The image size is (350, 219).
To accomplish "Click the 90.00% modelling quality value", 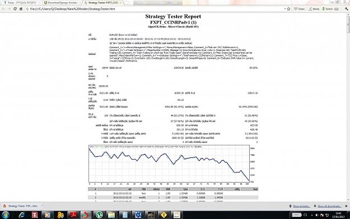I will tap(253, 68).
